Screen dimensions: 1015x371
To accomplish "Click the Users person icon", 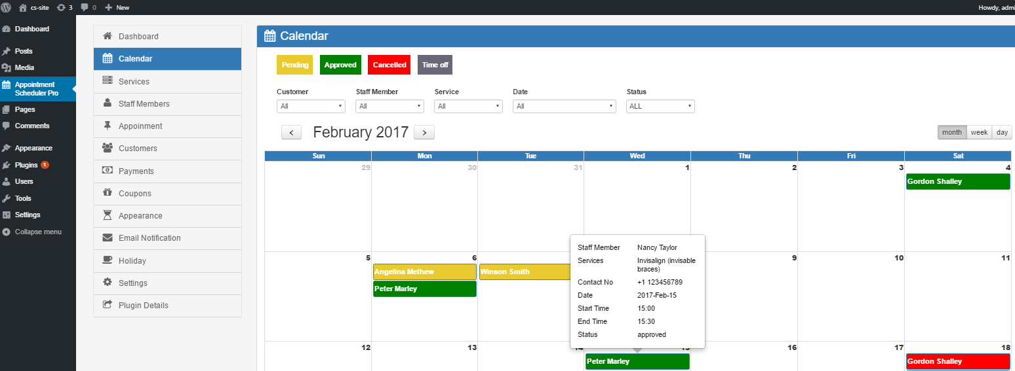I will pos(7,181).
